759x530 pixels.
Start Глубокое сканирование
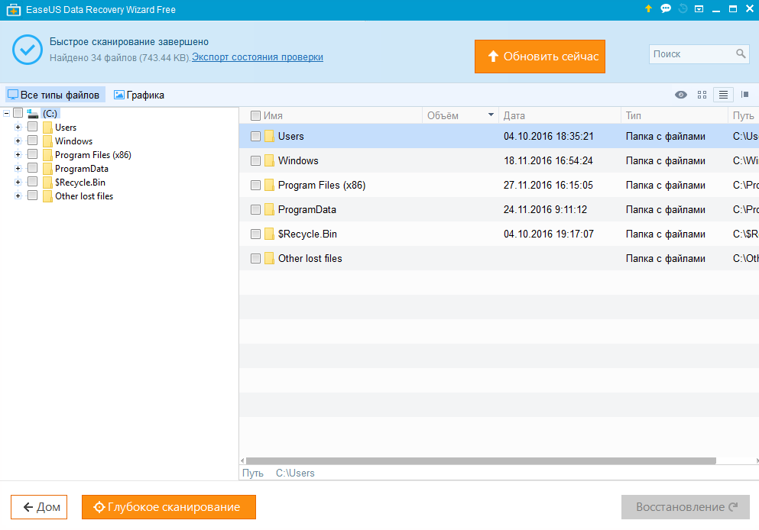[168, 507]
